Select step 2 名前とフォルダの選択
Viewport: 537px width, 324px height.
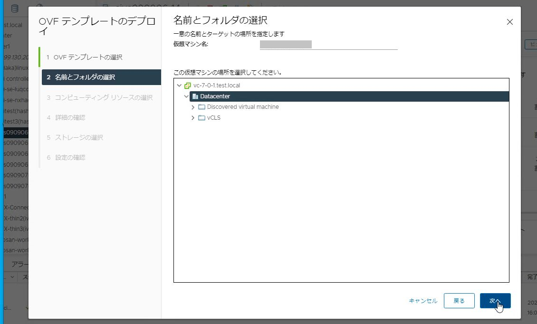coord(101,77)
